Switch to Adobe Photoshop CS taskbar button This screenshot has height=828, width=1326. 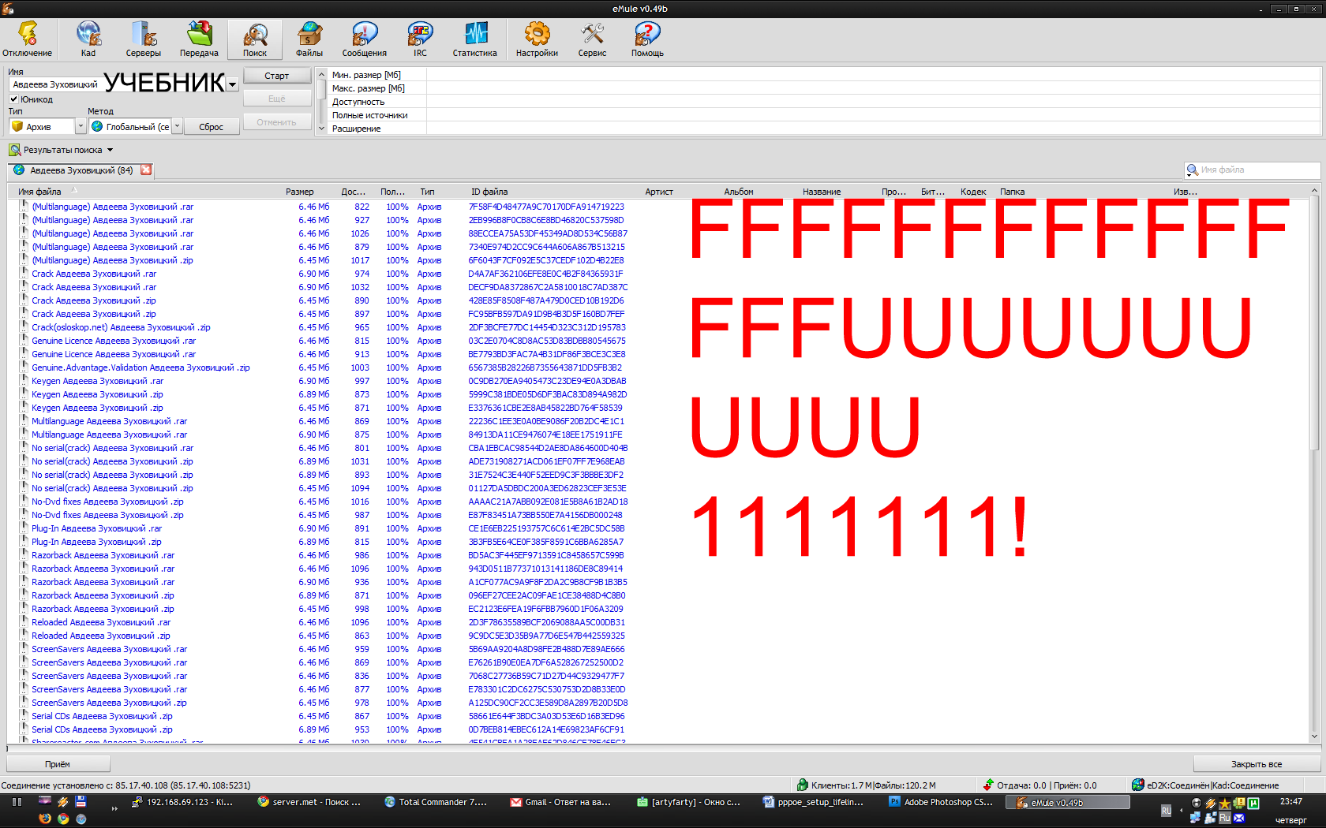tap(942, 802)
